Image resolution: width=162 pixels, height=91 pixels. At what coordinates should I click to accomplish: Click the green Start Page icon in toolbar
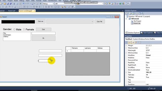click(x=120, y=4)
